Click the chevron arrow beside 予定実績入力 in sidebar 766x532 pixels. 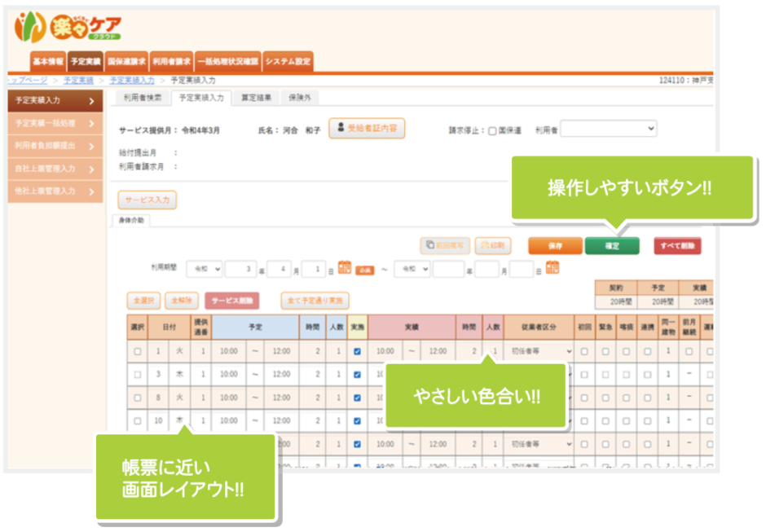point(91,101)
